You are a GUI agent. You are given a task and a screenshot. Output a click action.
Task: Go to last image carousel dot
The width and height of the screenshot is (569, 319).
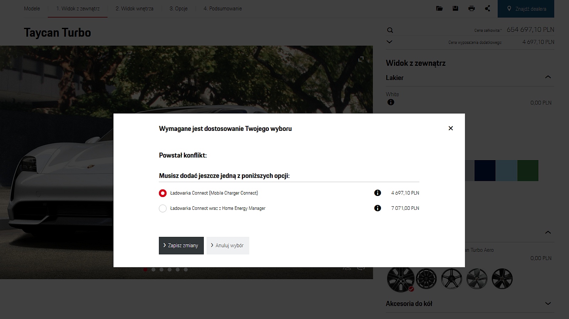[186, 270]
